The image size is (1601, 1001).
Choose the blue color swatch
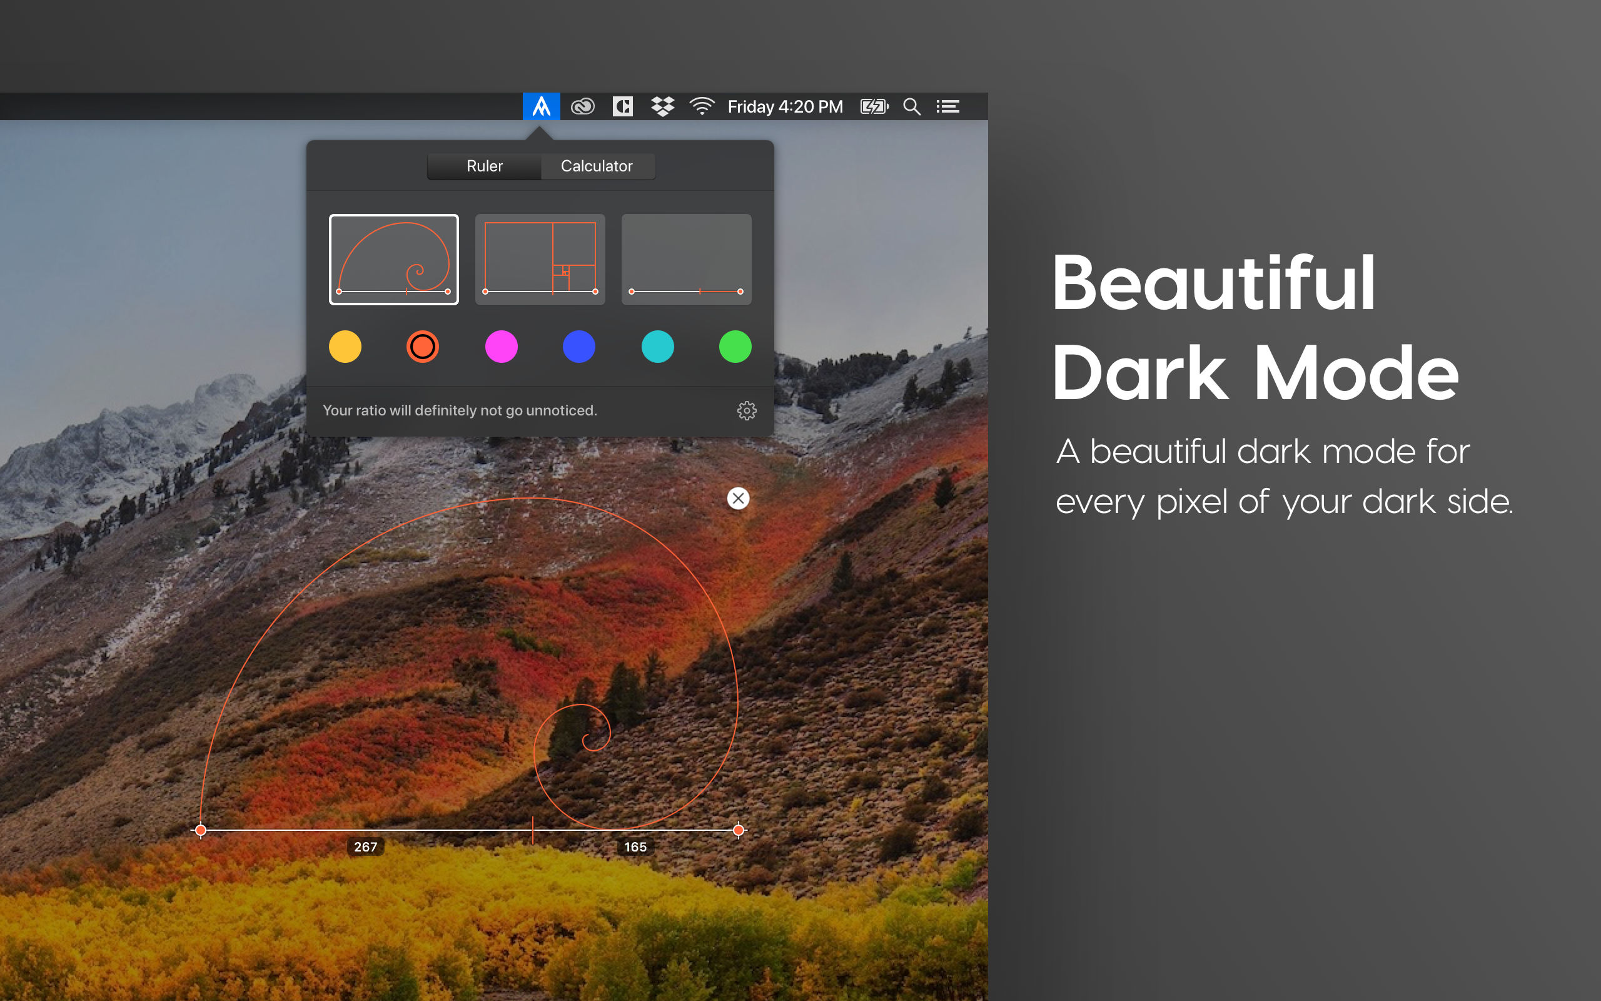[579, 347]
